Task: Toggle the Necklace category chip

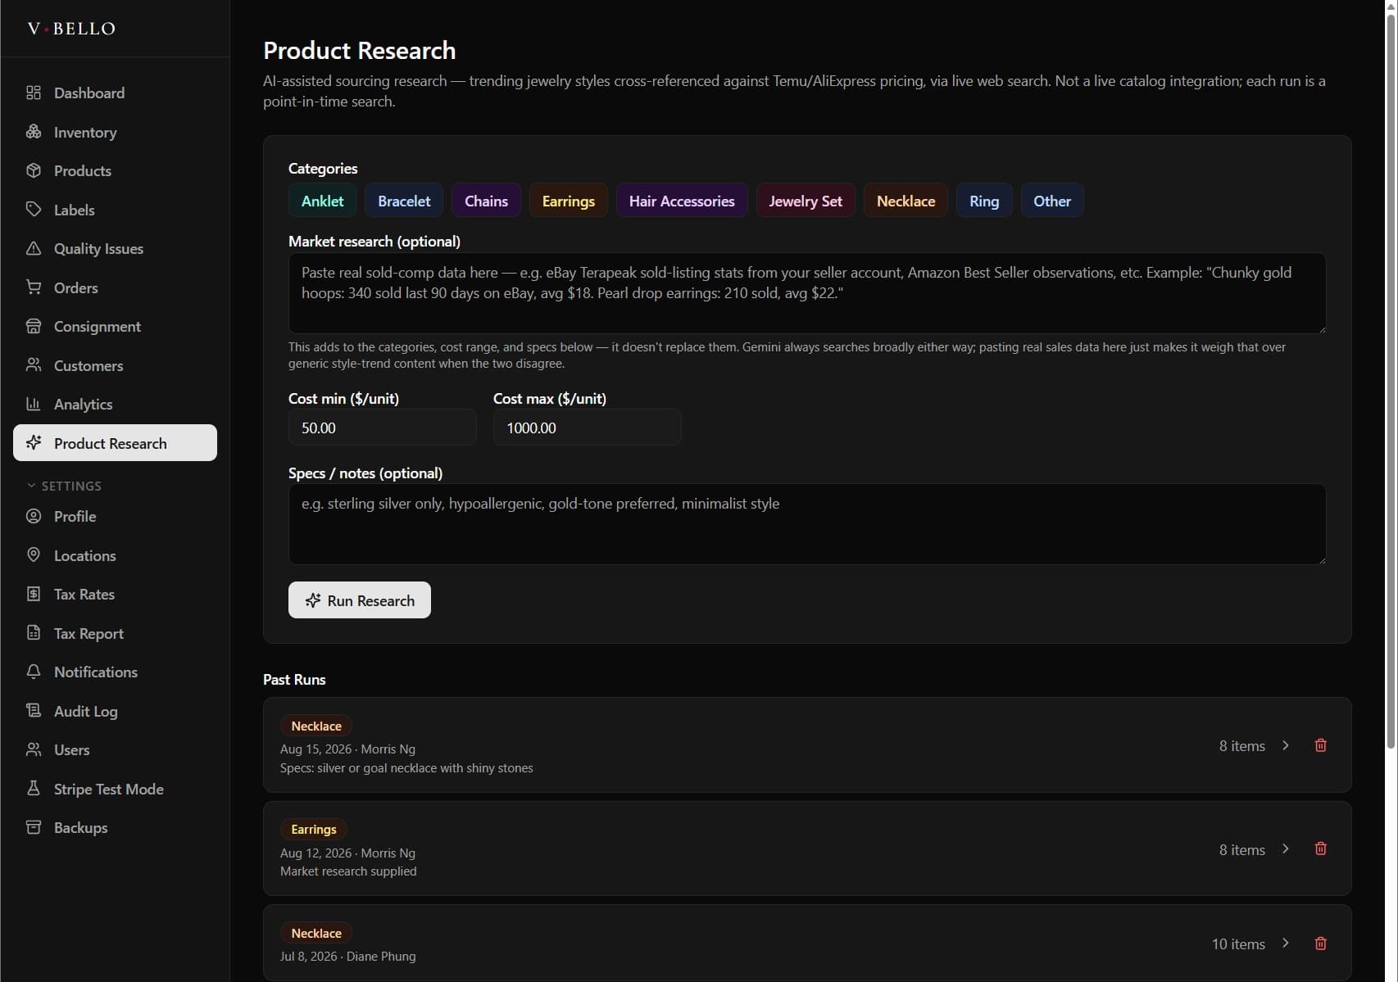Action: point(906,201)
